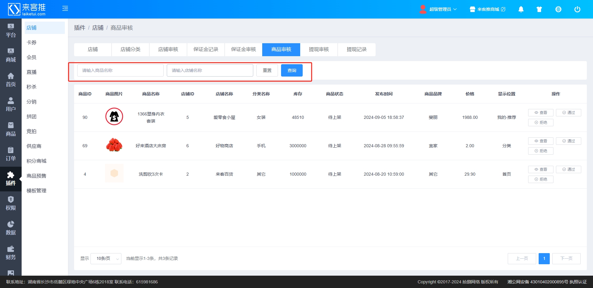This screenshot has height=288, width=593.
Task: Select 直播 in the plugin submenu
Action: coord(32,72)
